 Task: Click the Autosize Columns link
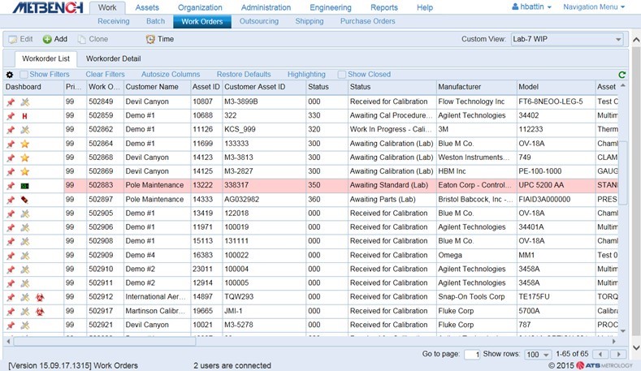[x=171, y=75]
